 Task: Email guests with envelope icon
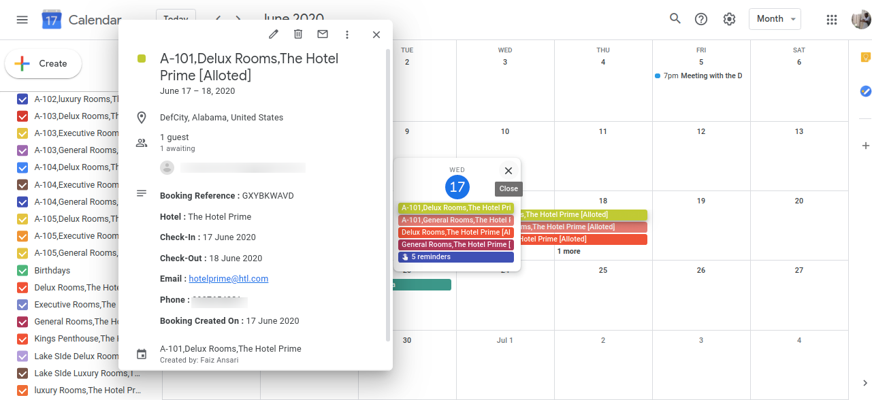coord(323,34)
